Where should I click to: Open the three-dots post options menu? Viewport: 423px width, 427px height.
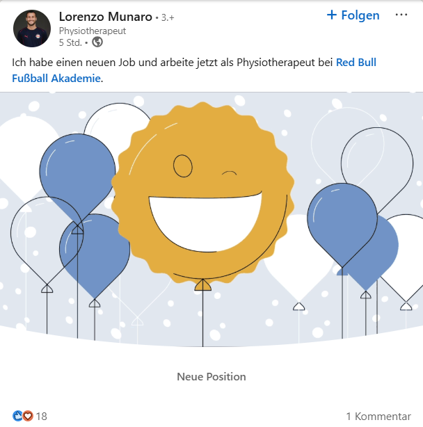[x=401, y=15]
